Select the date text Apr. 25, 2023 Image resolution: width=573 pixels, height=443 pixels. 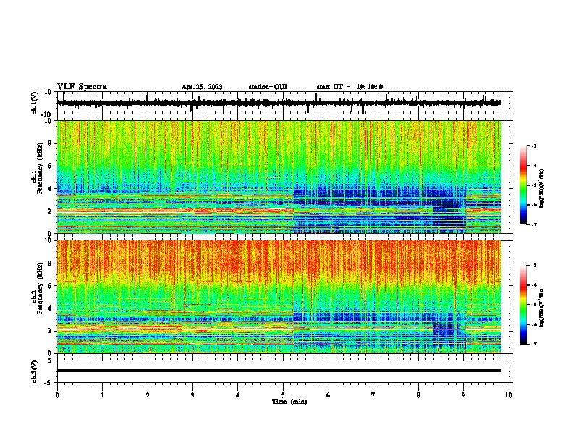(202, 87)
